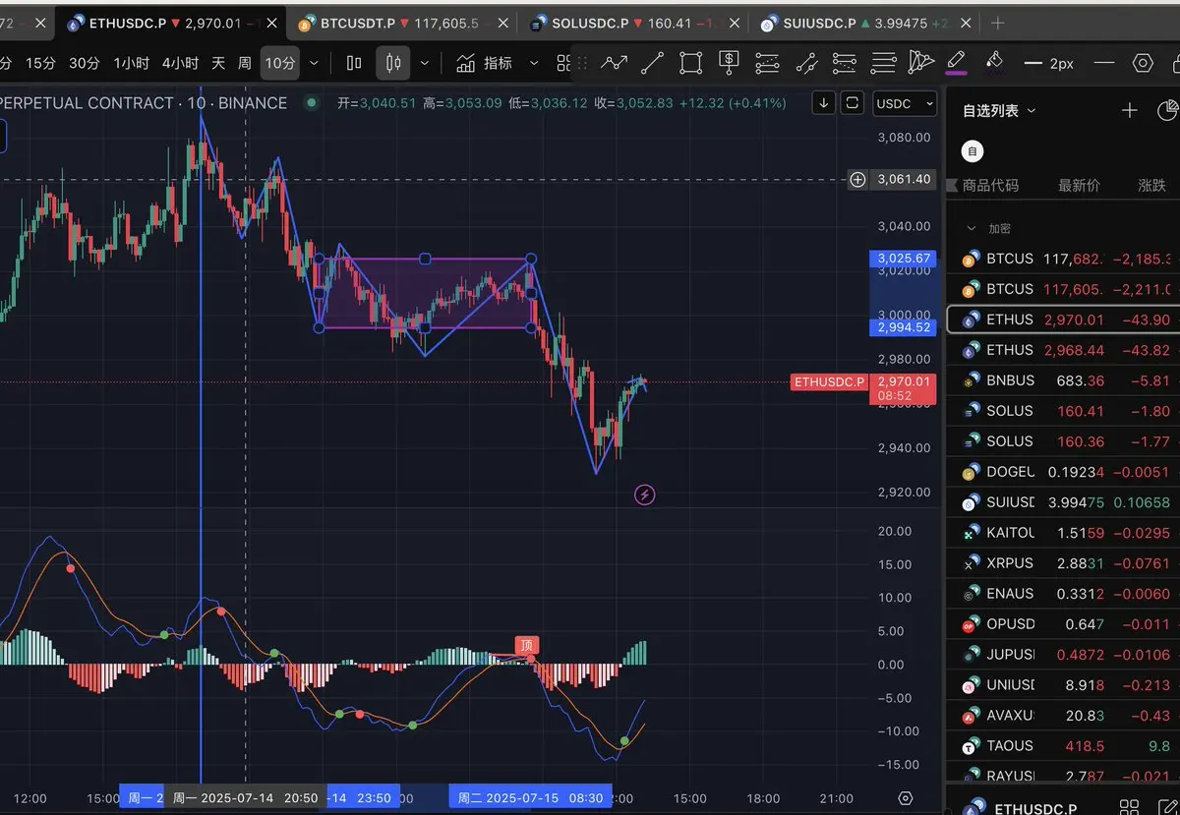Screen dimensions: 1180x815
Task: Click the 自 watchlist badge circle
Action: 972,151
